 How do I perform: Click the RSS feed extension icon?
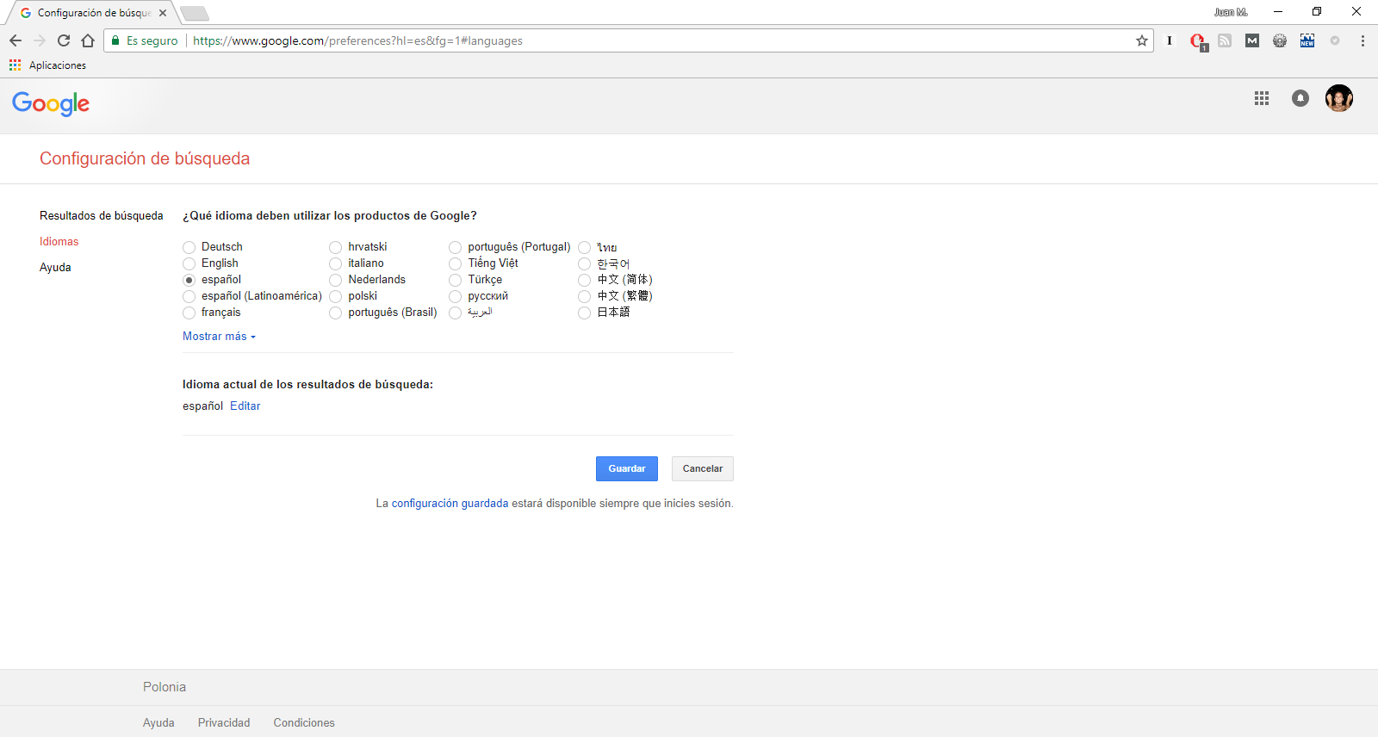pyautogui.click(x=1225, y=40)
